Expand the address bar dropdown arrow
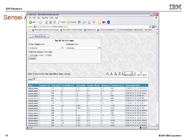The width and height of the screenshot is (187, 140). [150, 26]
